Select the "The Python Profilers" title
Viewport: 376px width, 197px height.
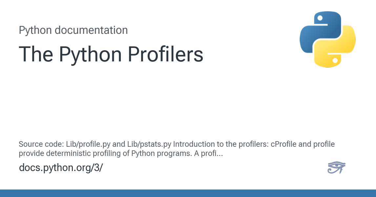tap(111, 54)
